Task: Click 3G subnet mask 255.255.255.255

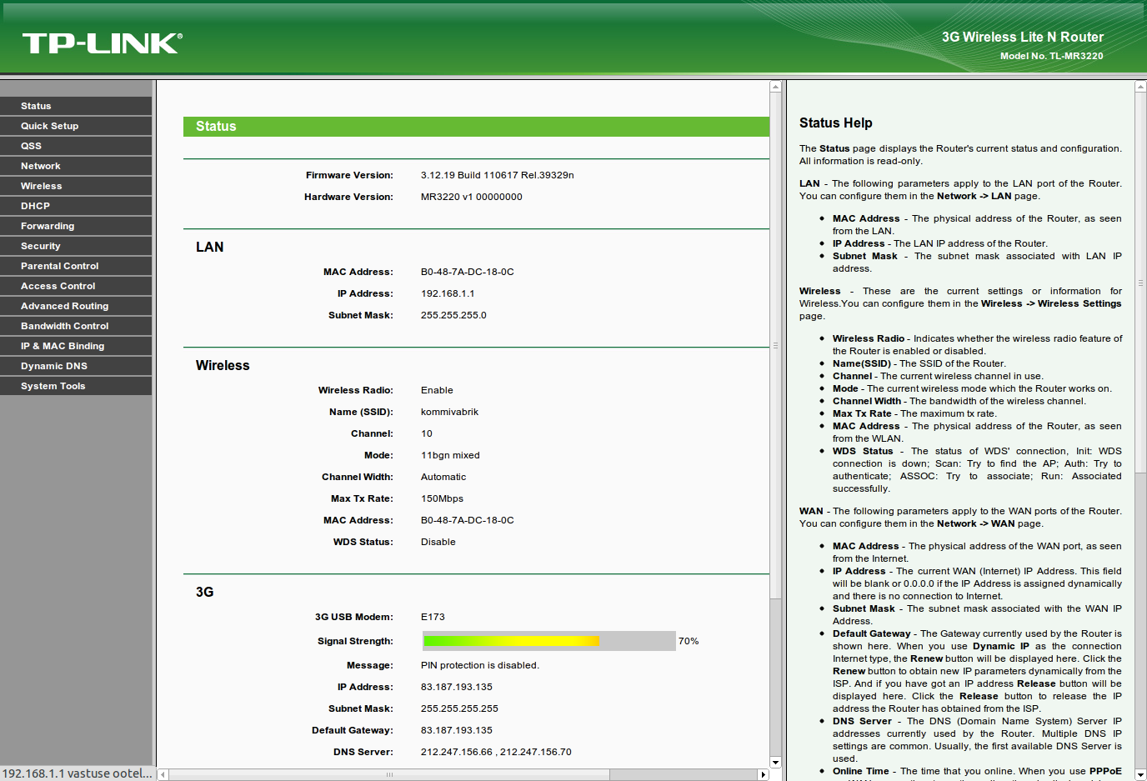Action: [459, 708]
